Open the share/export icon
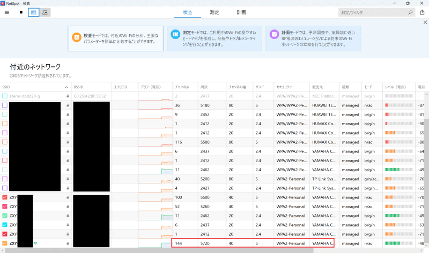The image size is (429, 253). coord(422,12)
